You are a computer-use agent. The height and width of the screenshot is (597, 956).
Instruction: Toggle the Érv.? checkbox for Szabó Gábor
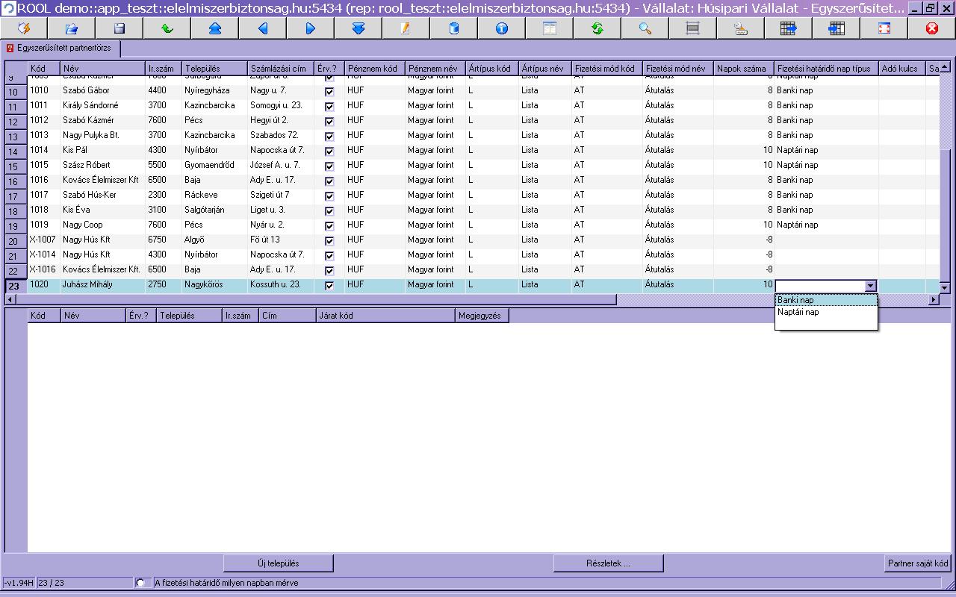[x=329, y=92]
